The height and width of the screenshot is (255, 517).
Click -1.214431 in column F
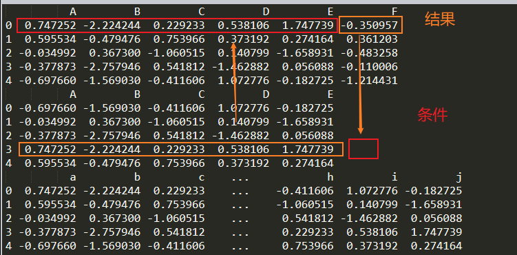click(369, 81)
